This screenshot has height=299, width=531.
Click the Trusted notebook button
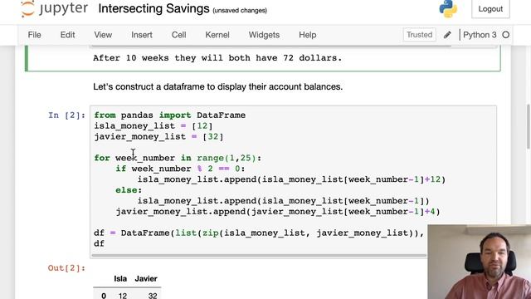(x=419, y=35)
